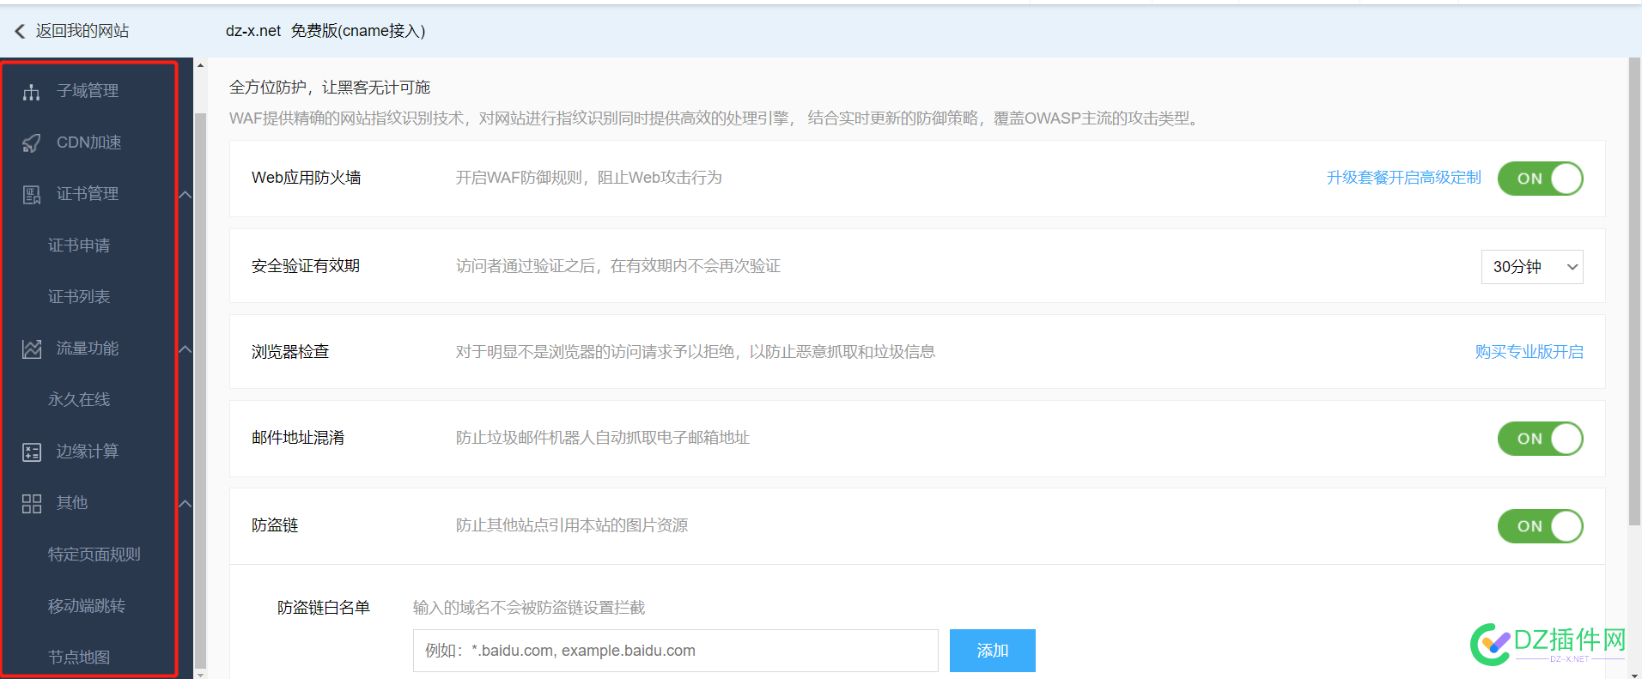The image size is (1642, 679).
Task: Open the 边缘计算 menu item
Action: click(88, 452)
